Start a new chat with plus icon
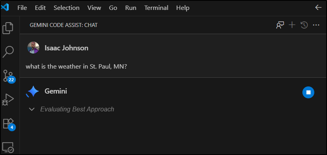Screen dimensions: 327x155 [x=292, y=25]
